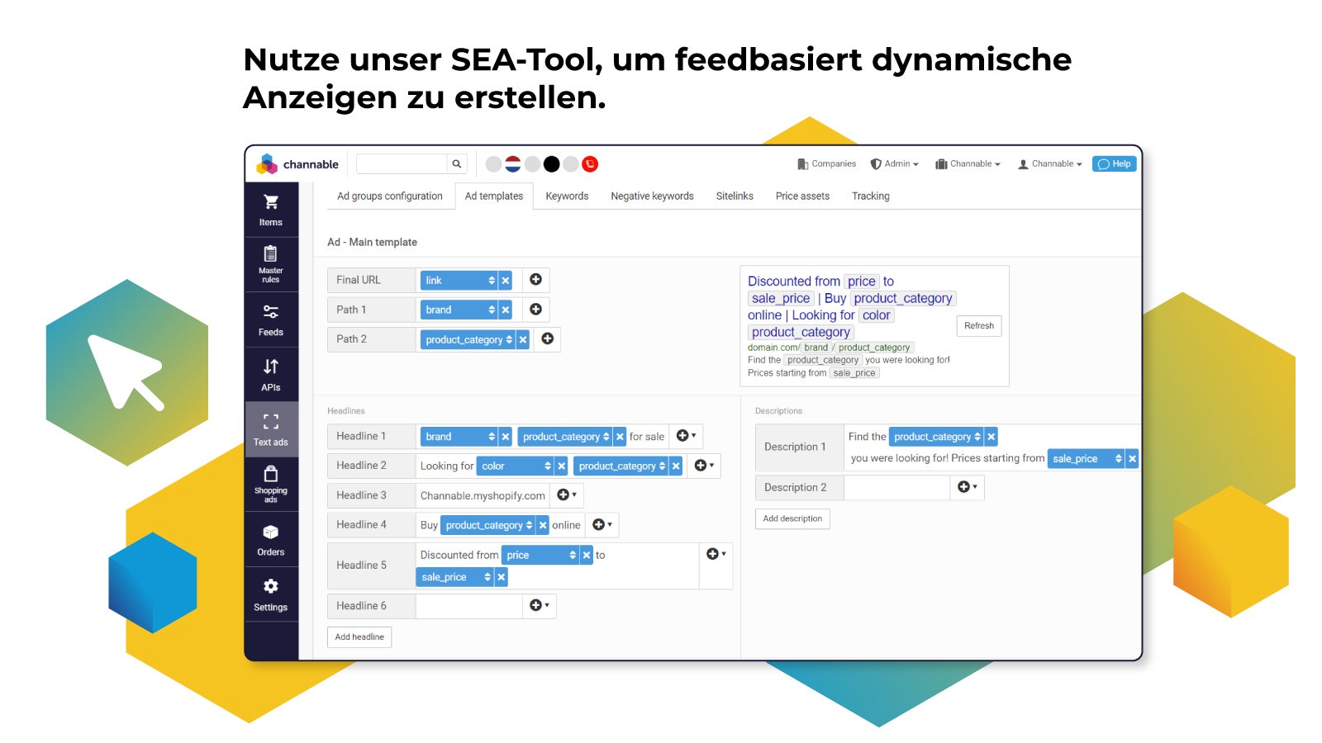Select Text ads in the sidebar
Viewport: 1322px width, 743px height.
pyautogui.click(x=271, y=429)
